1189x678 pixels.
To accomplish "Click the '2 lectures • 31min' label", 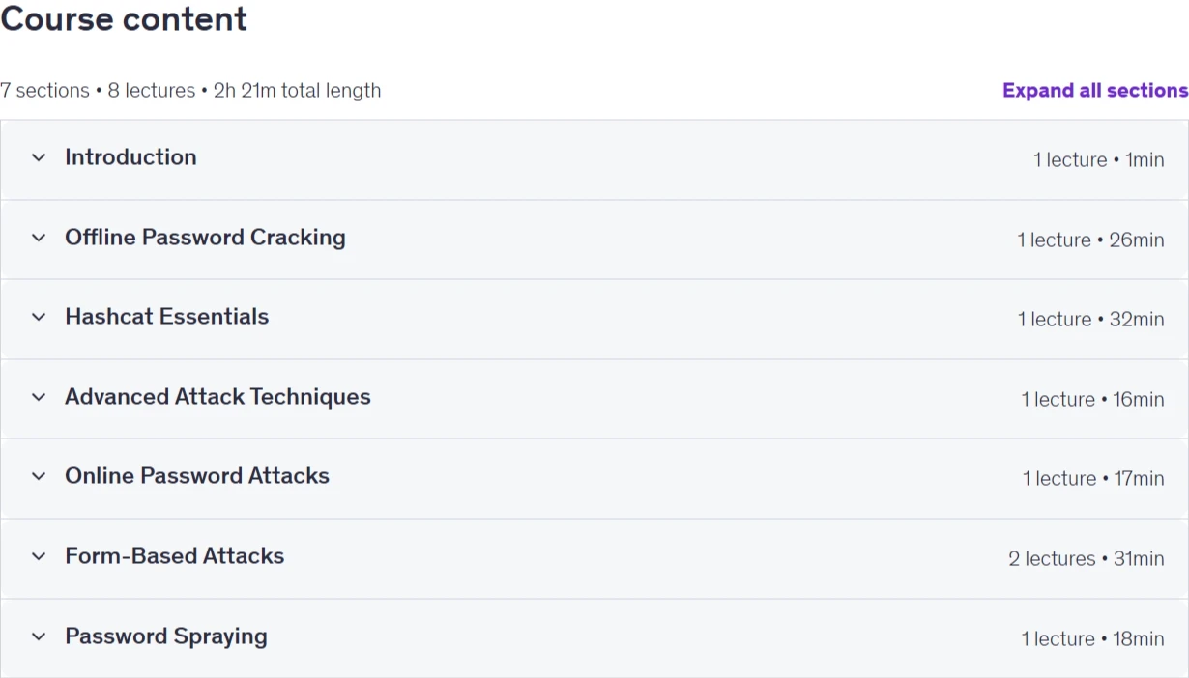I will 1087,558.
